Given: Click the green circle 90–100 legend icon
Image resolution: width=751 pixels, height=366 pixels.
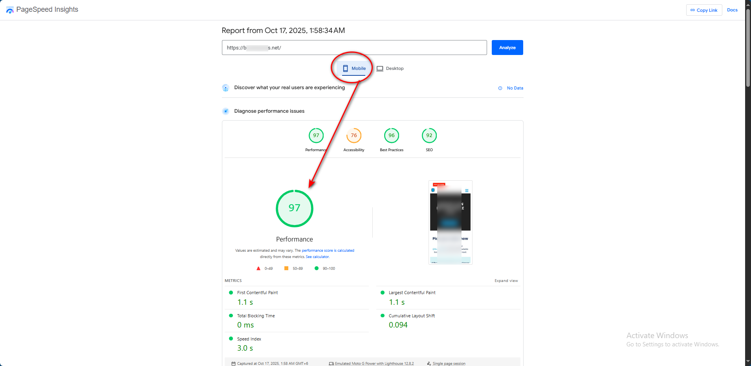Looking at the screenshot, I should click(317, 268).
